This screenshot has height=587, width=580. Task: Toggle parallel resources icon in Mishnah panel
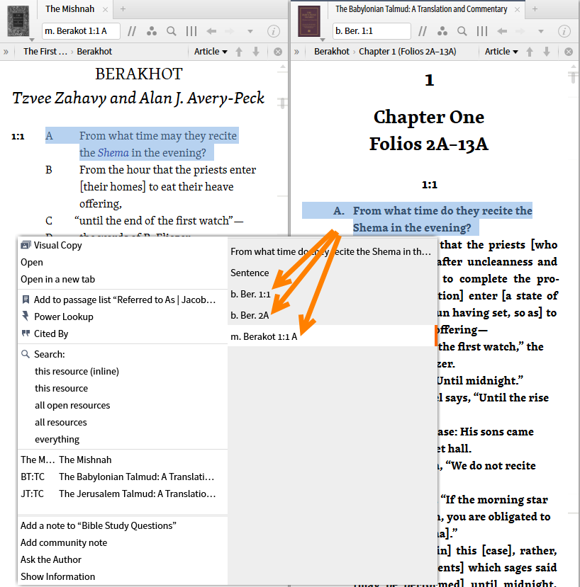(x=132, y=31)
